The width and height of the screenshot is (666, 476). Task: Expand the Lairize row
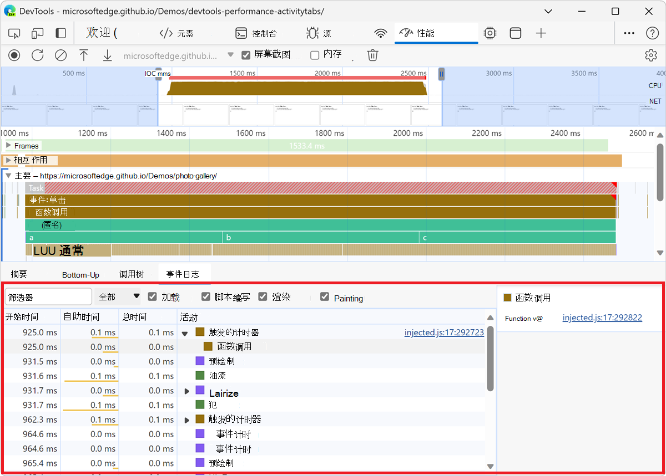click(x=187, y=391)
